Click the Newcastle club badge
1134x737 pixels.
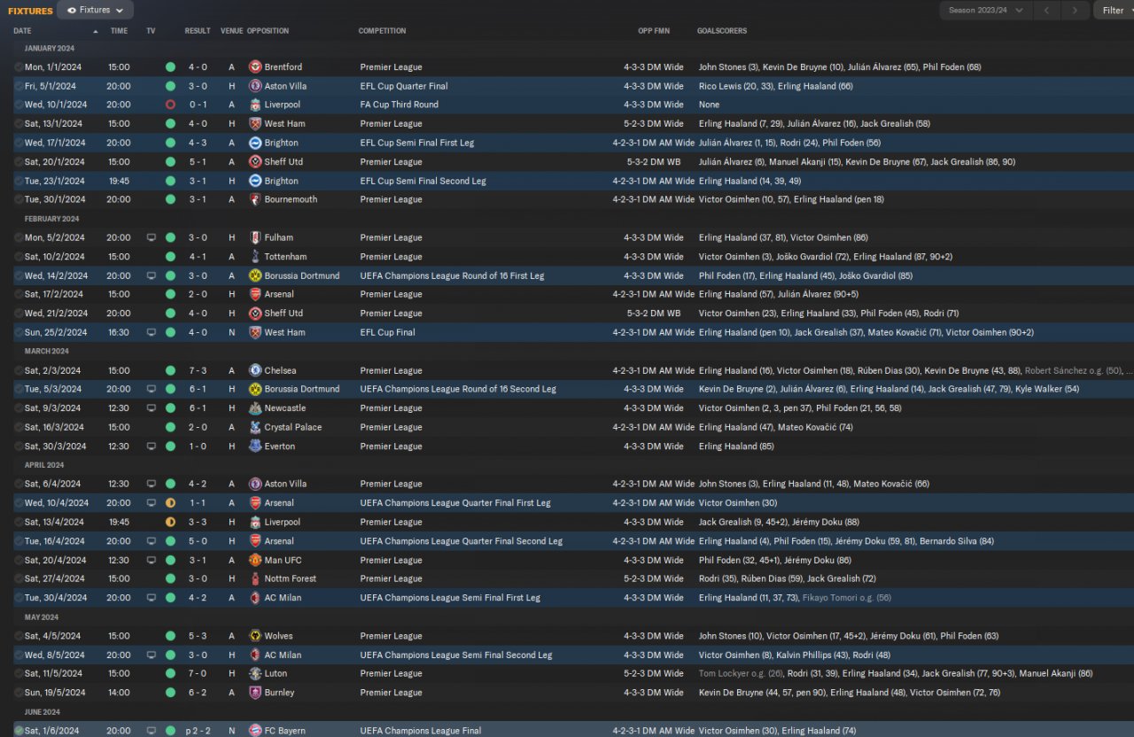tap(255, 408)
